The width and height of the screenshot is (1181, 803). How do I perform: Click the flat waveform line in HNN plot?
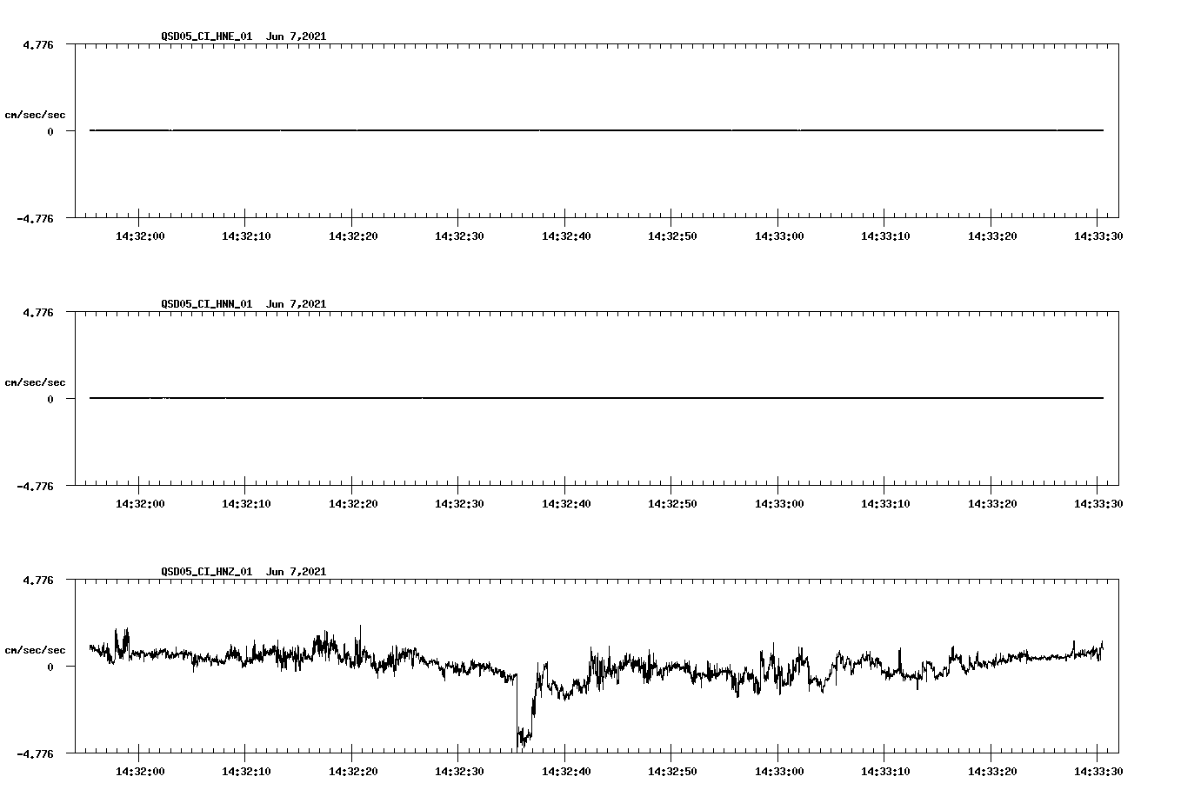tap(597, 398)
